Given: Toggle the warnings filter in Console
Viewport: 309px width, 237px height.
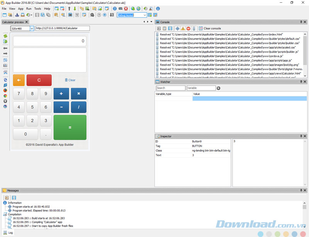Looking at the screenshot, I should click(183, 29).
